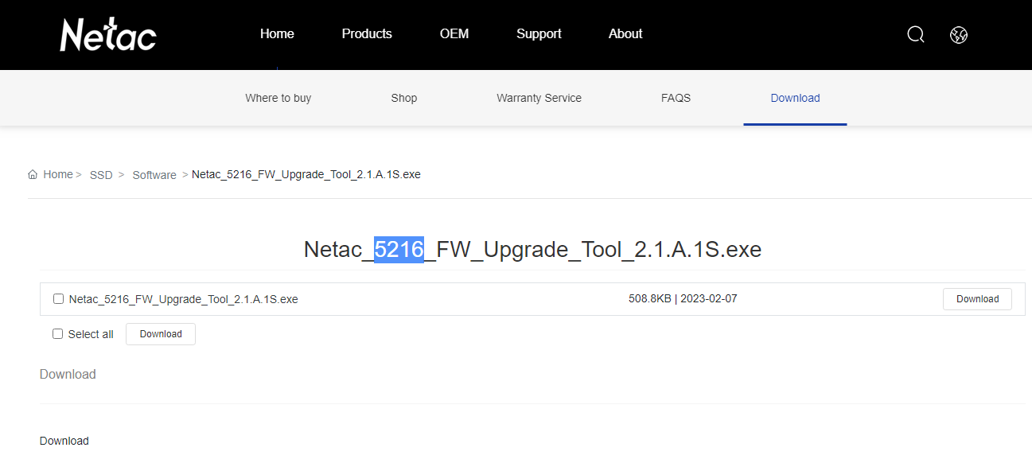
Task: Click the globe language selector icon
Action: pos(958,34)
